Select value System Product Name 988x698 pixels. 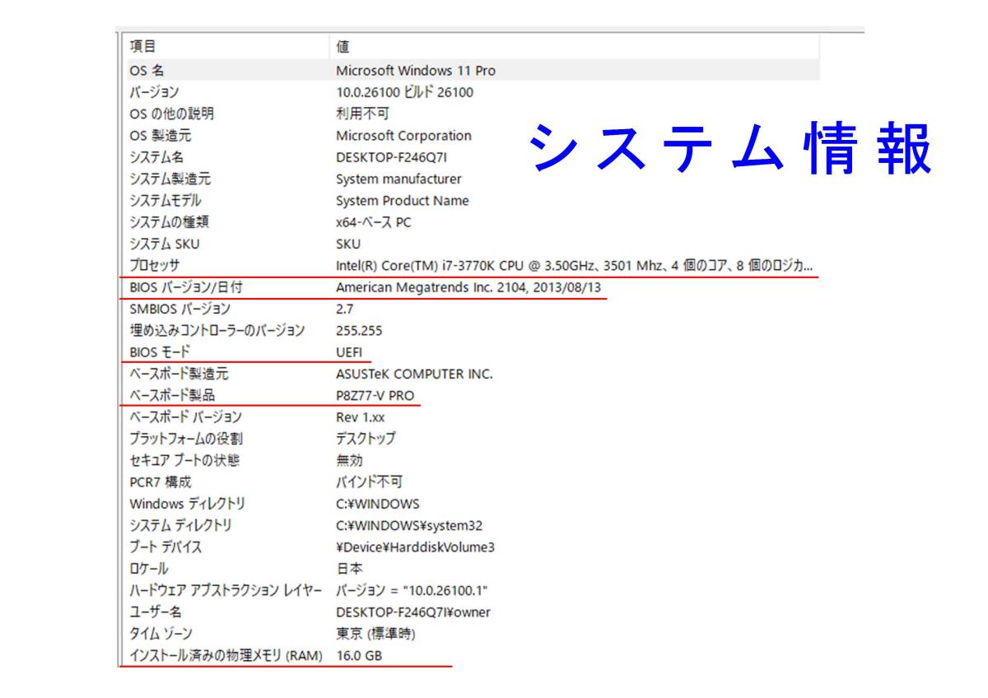402,201
